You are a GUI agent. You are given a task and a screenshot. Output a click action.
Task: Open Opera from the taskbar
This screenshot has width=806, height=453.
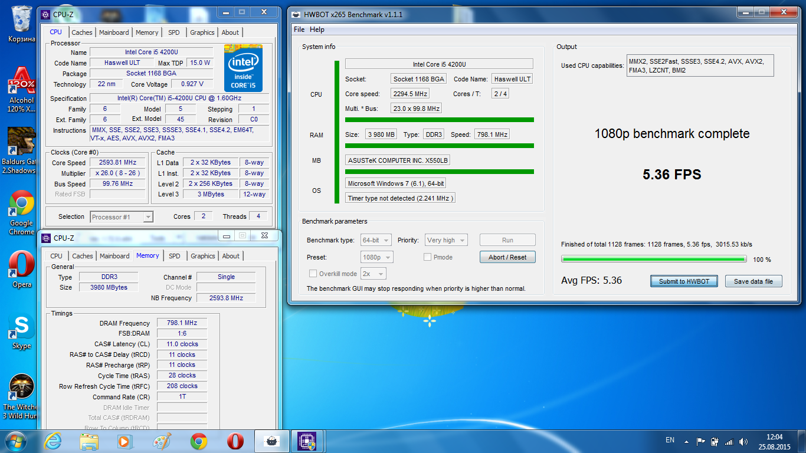[235, 441]
